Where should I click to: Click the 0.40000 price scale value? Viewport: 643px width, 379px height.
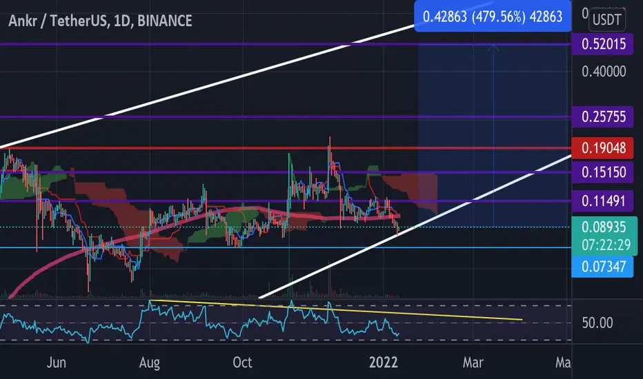point(604,72)
